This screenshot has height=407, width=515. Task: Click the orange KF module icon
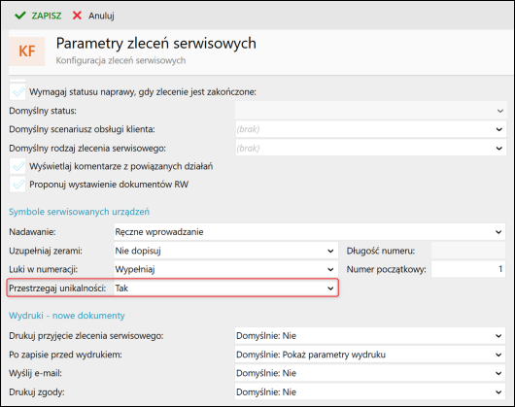27,51
